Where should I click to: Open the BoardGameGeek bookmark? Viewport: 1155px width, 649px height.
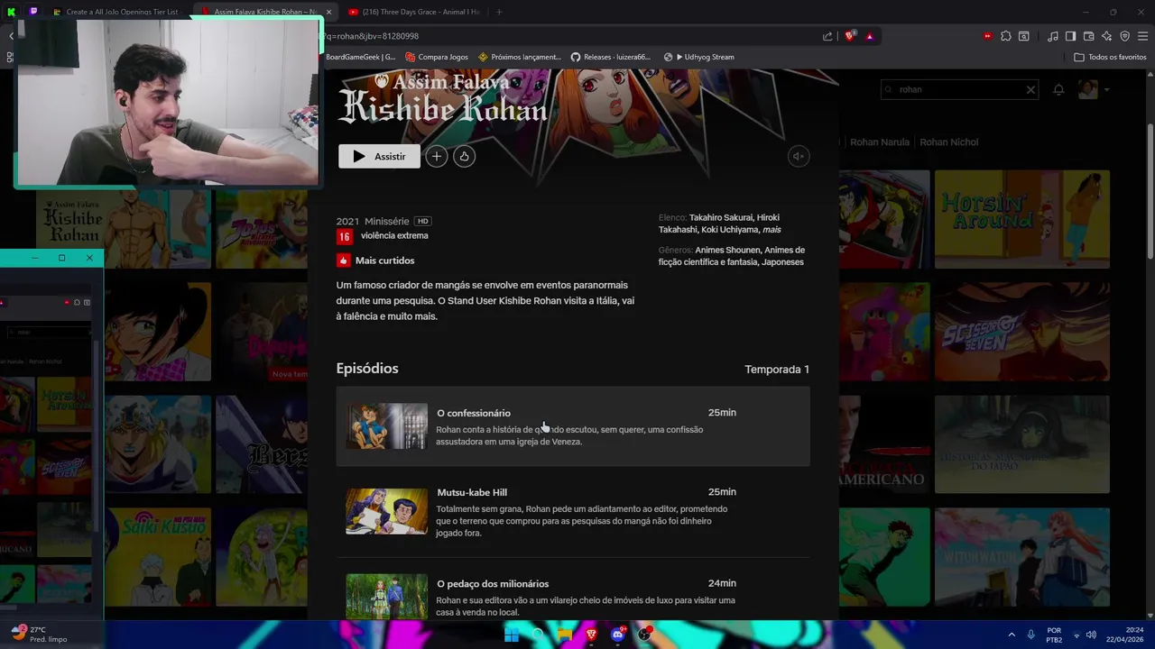[x=361, y=57]
